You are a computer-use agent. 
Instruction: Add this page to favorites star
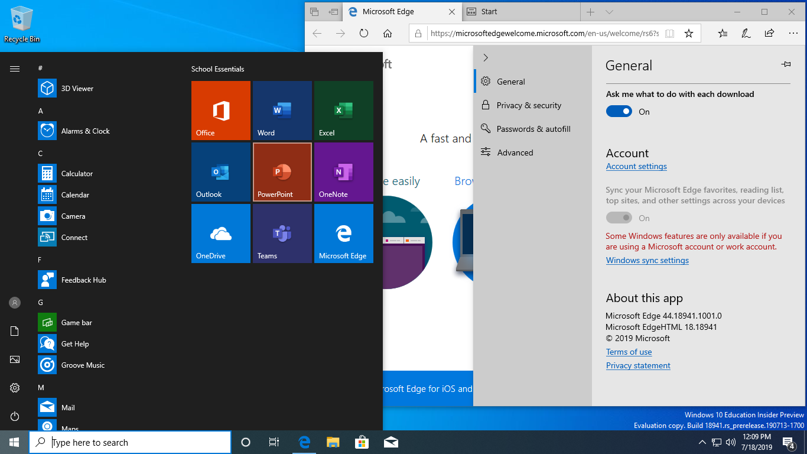pos(689,34)
